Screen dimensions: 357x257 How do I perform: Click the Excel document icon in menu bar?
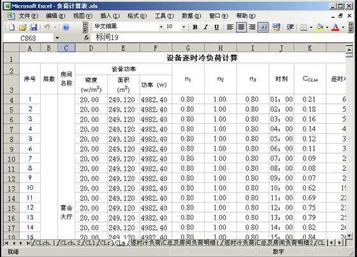pyautogui.click(x=10, y=16)
